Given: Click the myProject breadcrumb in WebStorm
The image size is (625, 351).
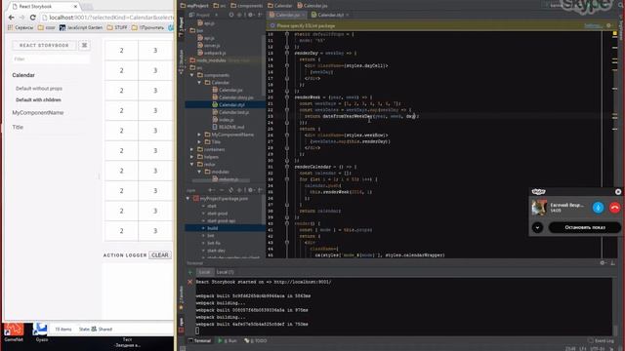Looking at the screenshot, I should pyautogui.click(x=194, y=6).
